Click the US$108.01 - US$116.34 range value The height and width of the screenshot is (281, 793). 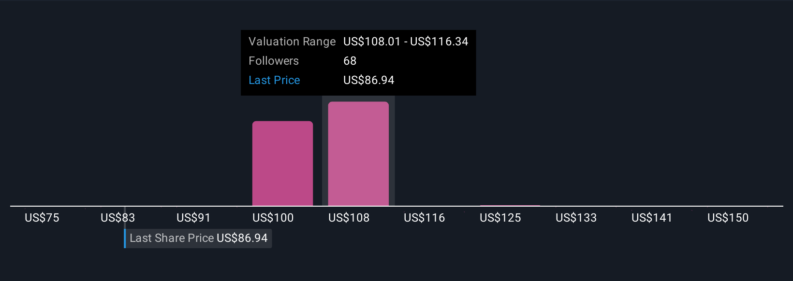[406, 42]
